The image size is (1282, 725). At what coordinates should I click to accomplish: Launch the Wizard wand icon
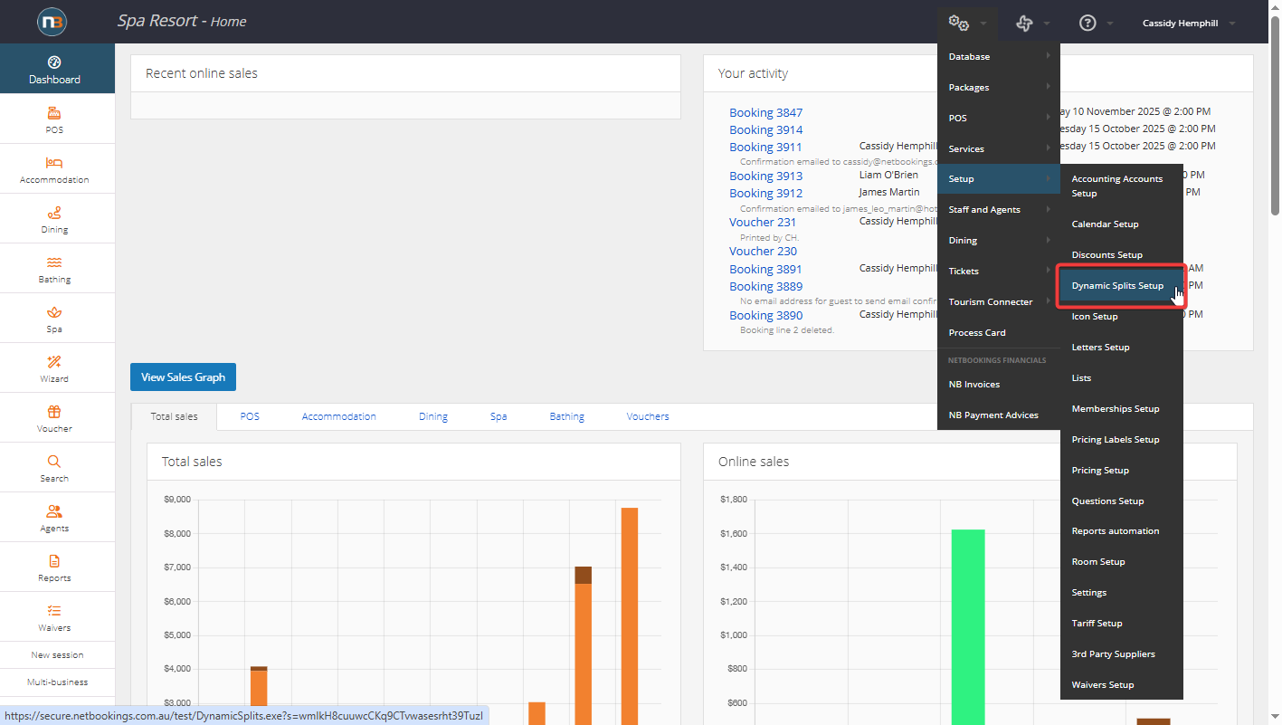pos(54,363)
